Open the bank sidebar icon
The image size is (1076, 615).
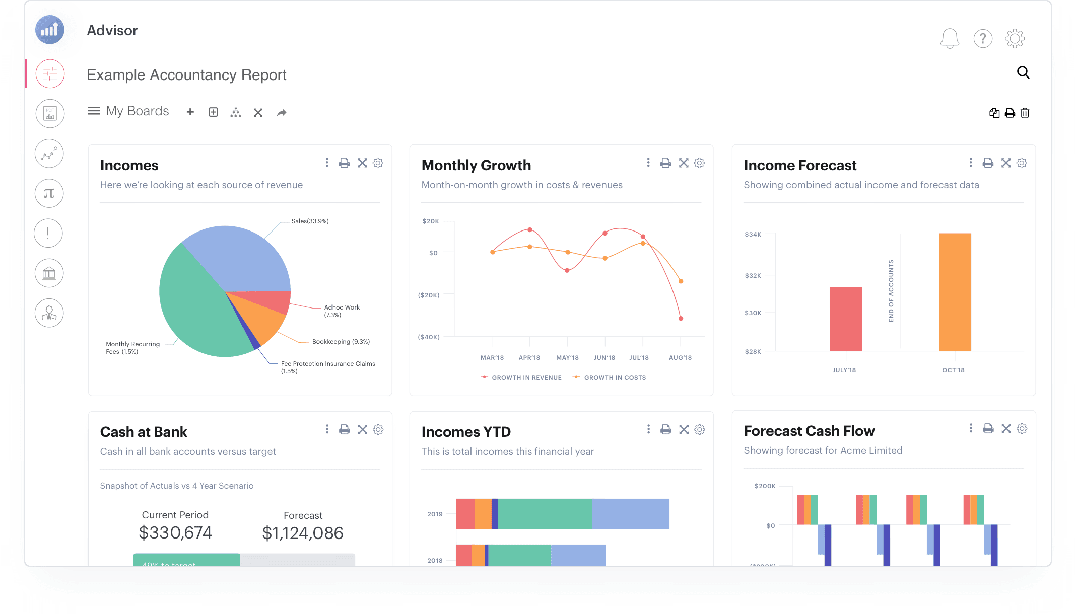pyautogui.click(x=49, y=273)
